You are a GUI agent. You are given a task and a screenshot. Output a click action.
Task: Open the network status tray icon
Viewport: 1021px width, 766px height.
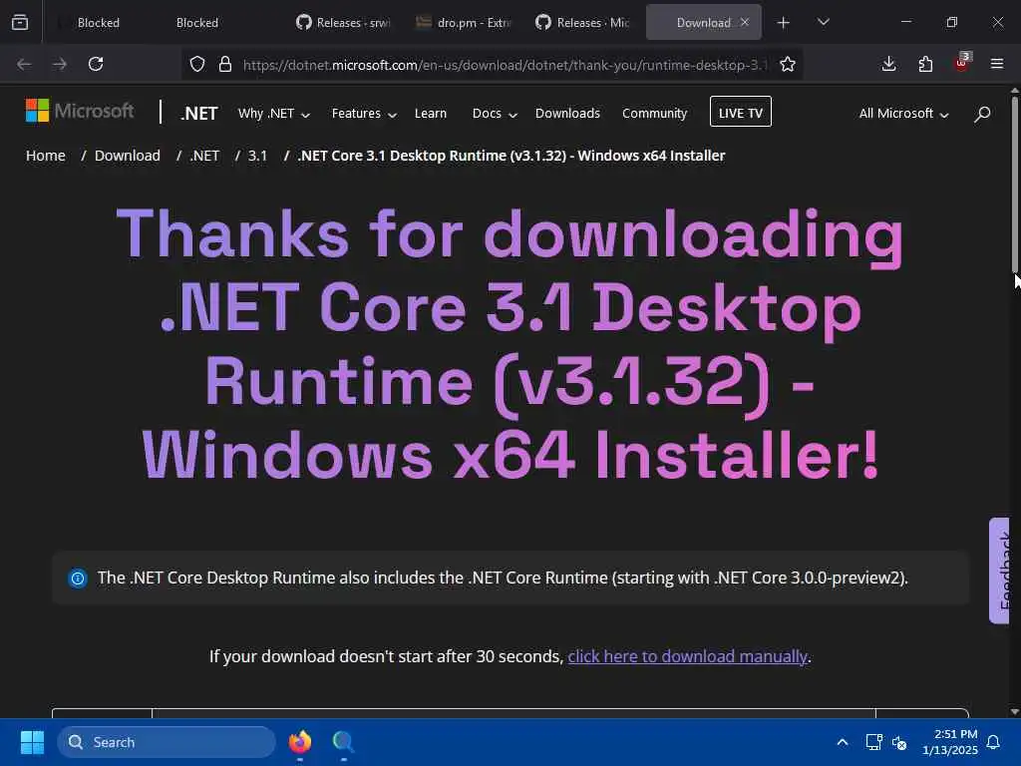[873, 742]
